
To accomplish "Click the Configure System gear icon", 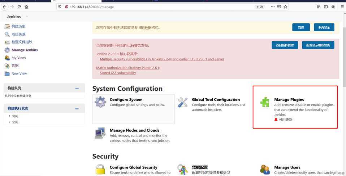I will pyautogui.click(x=100, y=102).
